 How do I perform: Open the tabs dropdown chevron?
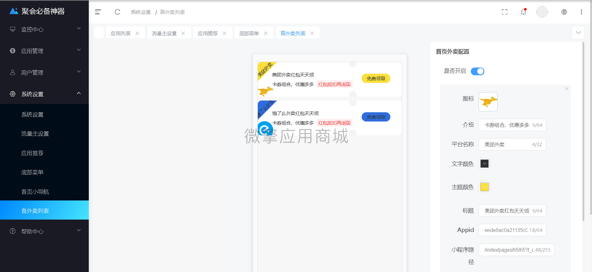coord(578,33)
